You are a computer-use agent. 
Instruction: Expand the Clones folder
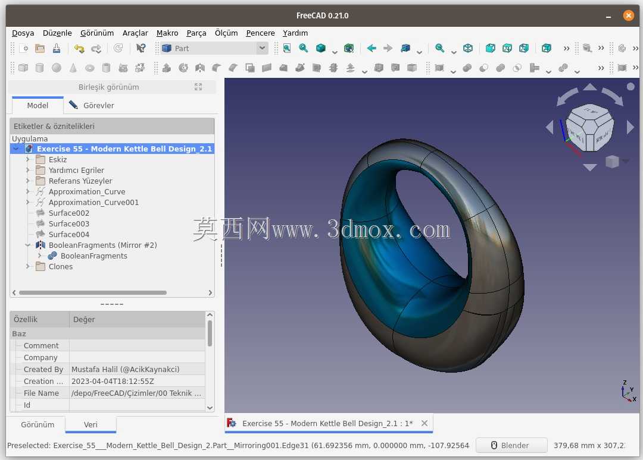28,266
